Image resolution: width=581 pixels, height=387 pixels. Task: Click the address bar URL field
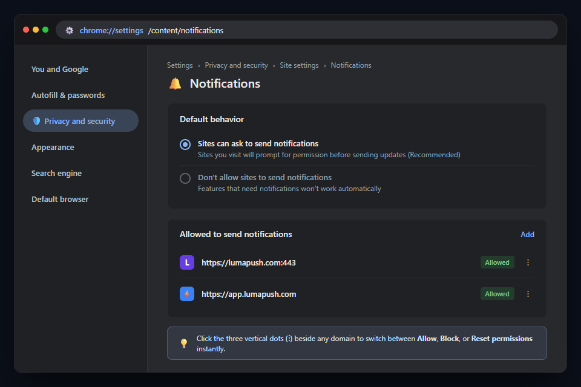pyautogui.click(x=307, y=30)
